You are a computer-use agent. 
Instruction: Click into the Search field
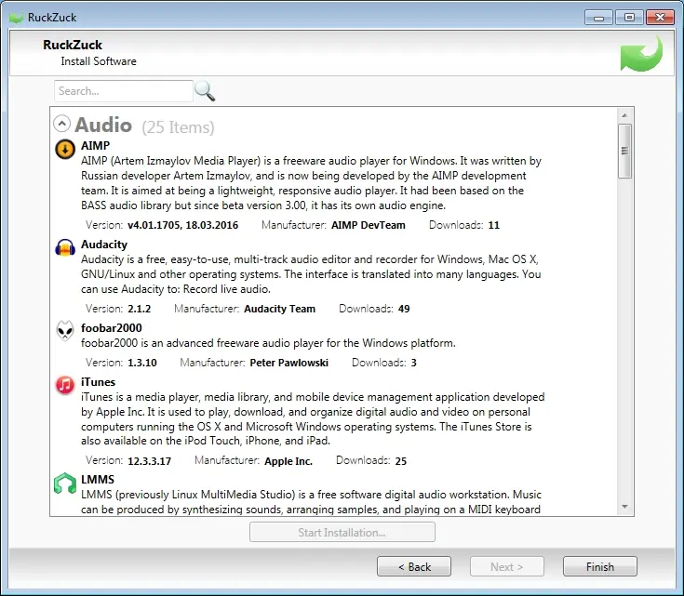(x=124, y=91)
